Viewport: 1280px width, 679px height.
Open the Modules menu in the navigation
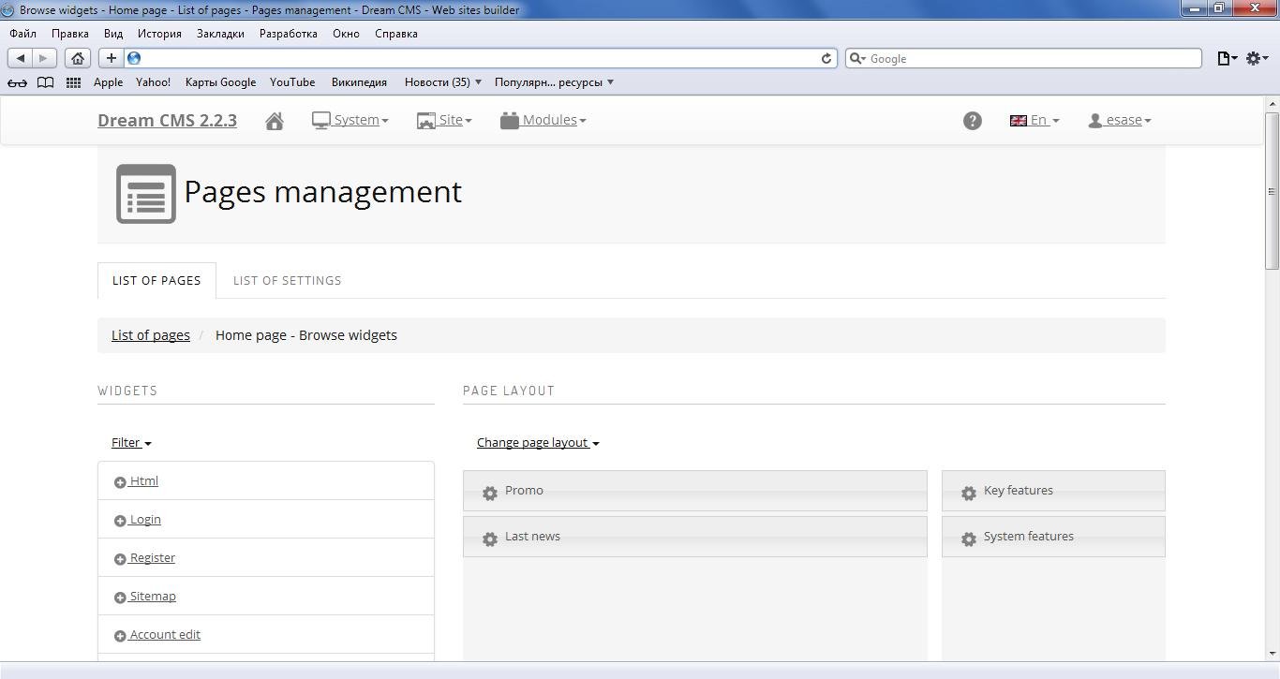pos(548,120)
